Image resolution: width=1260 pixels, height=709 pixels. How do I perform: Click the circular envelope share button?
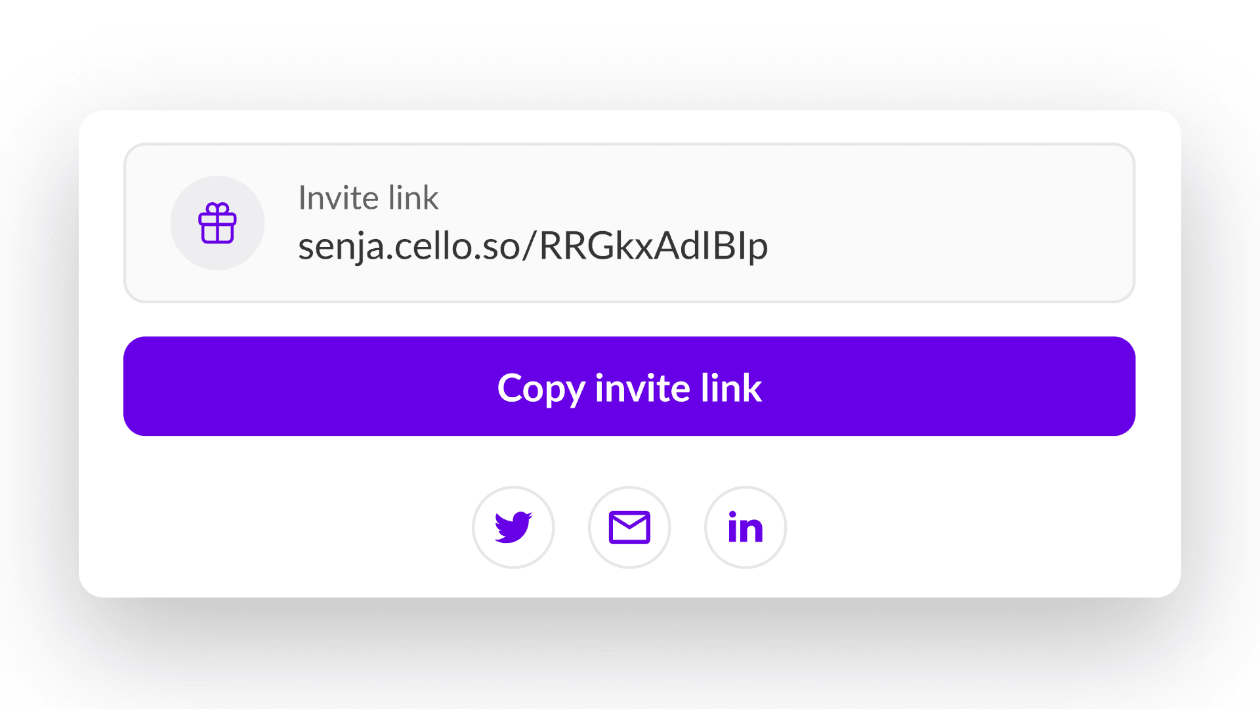(x=629, y=527)
